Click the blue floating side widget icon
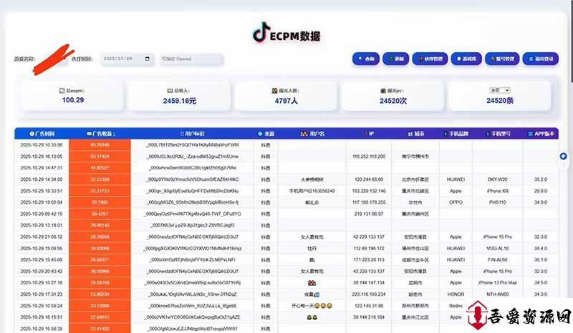The height and width of the screenshot is (333, 573). point(563,156)
